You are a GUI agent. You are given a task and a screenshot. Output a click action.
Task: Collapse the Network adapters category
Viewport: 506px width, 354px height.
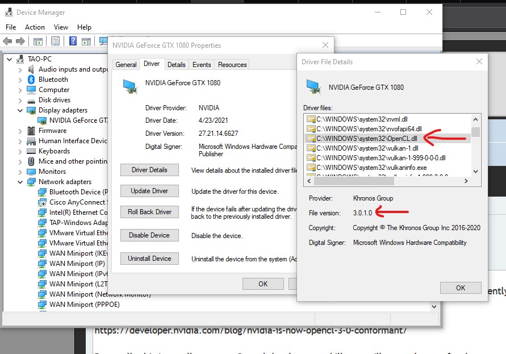[x=20, y=182]
